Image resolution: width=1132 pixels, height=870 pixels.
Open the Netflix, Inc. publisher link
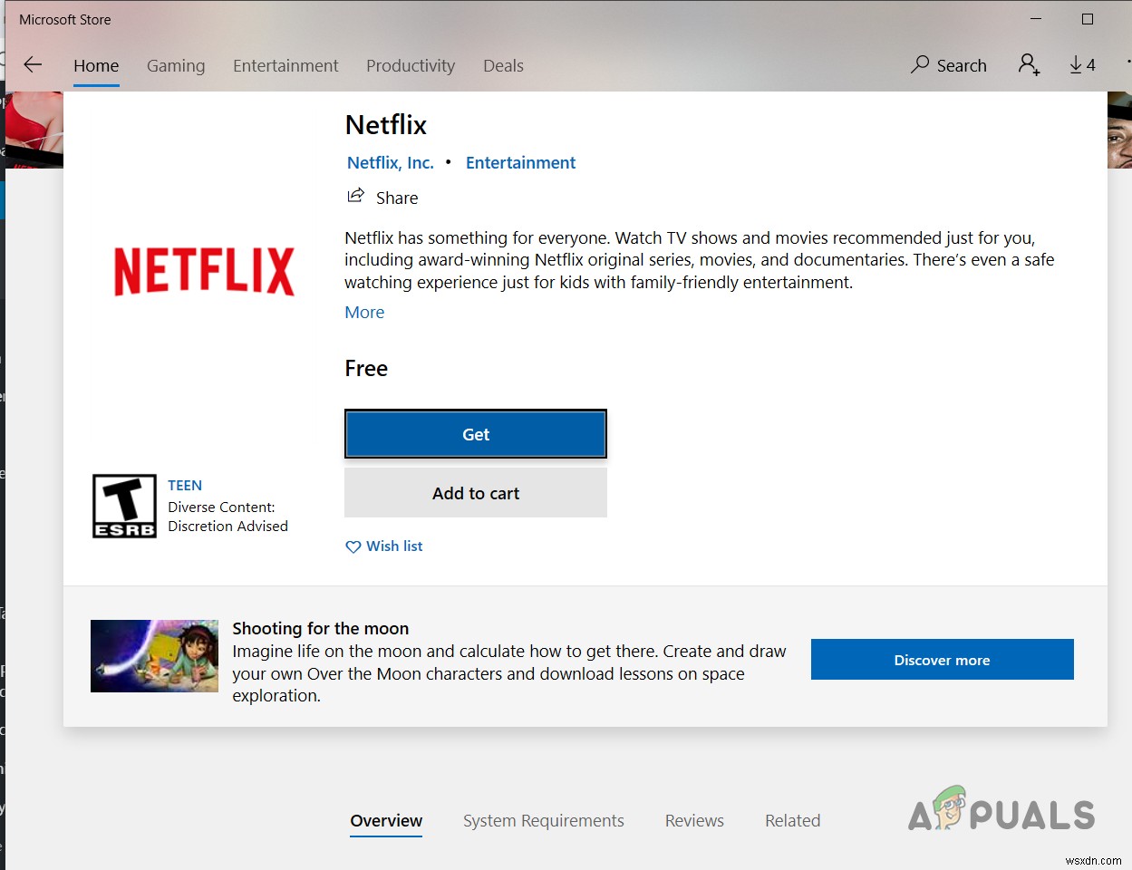(390, 162)
